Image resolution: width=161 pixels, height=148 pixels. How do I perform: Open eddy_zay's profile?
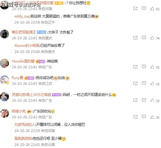coord(22,16)
